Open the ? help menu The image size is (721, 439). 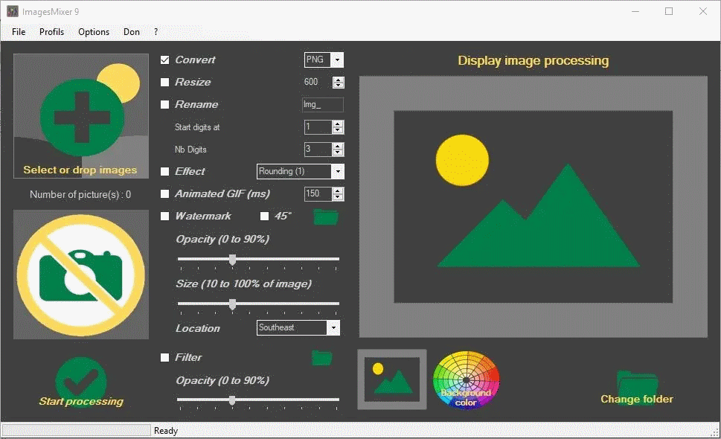coord(156,32)
